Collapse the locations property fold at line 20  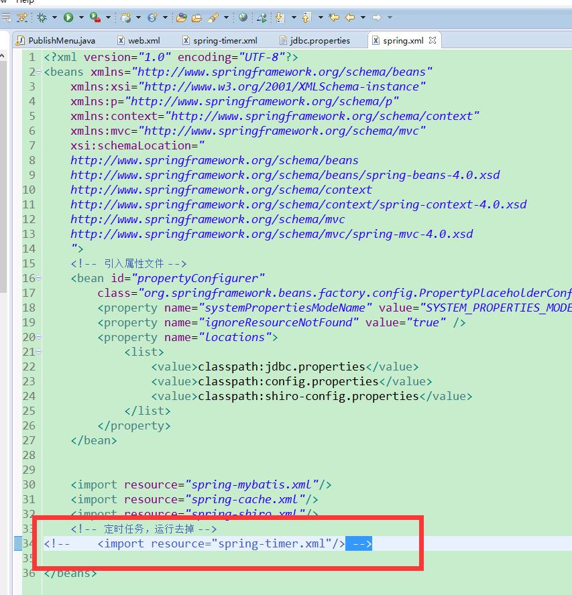(39, 337)
